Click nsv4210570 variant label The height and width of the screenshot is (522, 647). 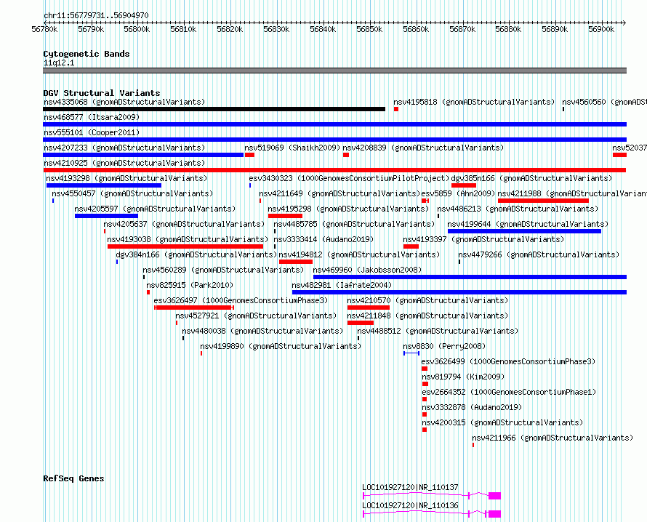(x=427, y=300)
